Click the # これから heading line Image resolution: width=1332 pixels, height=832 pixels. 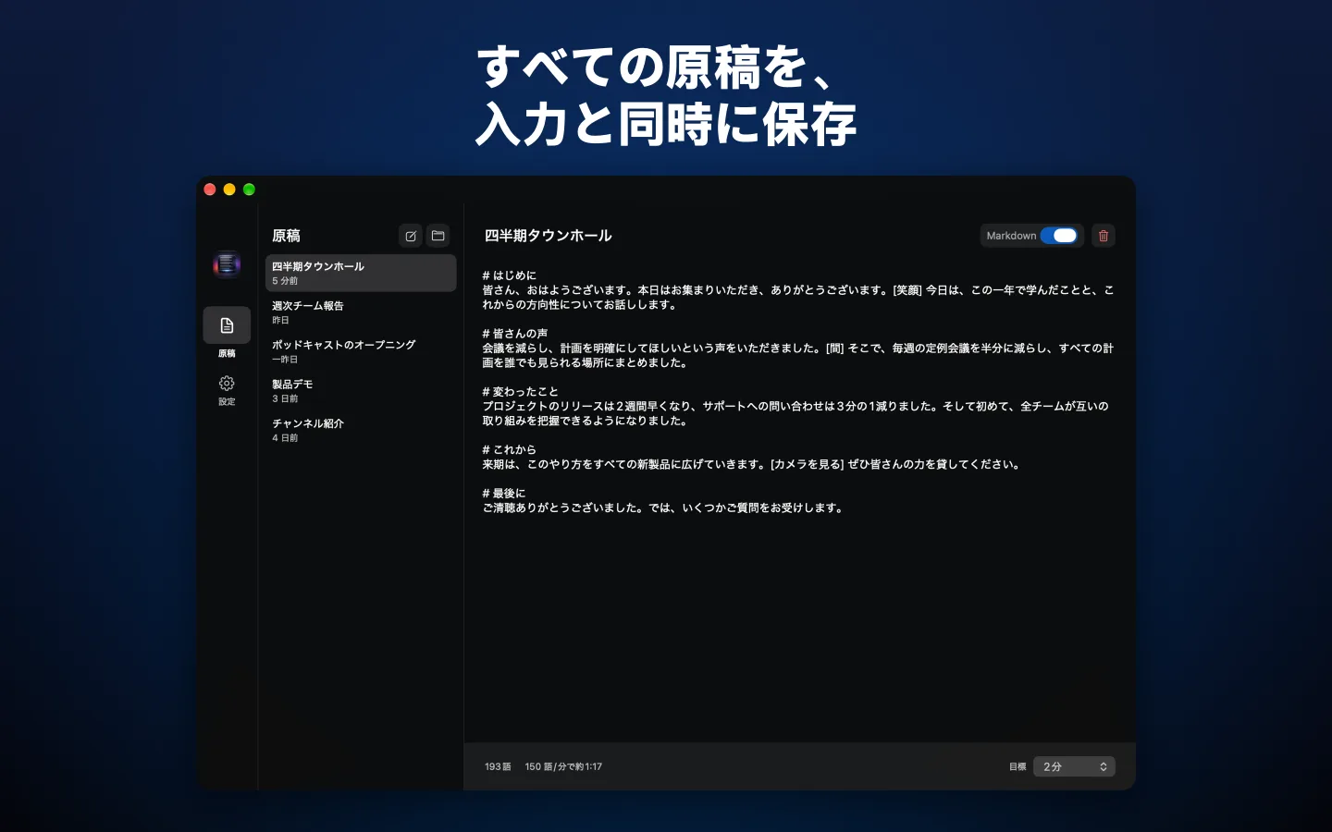(x=510, y=450)
